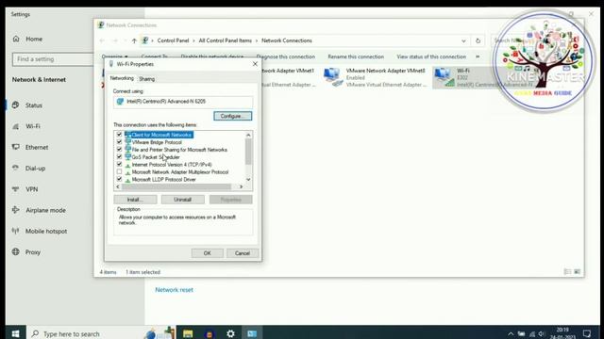Click the Configure... button
Image resolution: width=604 pixels, height=339 pixels.
tap(233, 116)
